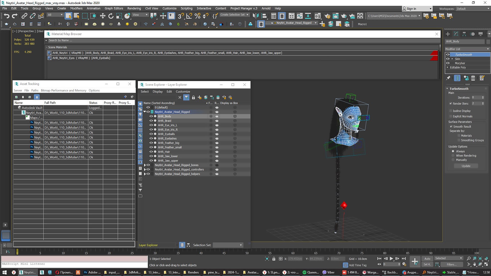
Task: Toggle Layer Explorer icon in main toolbar
Action: click(282, 16)
